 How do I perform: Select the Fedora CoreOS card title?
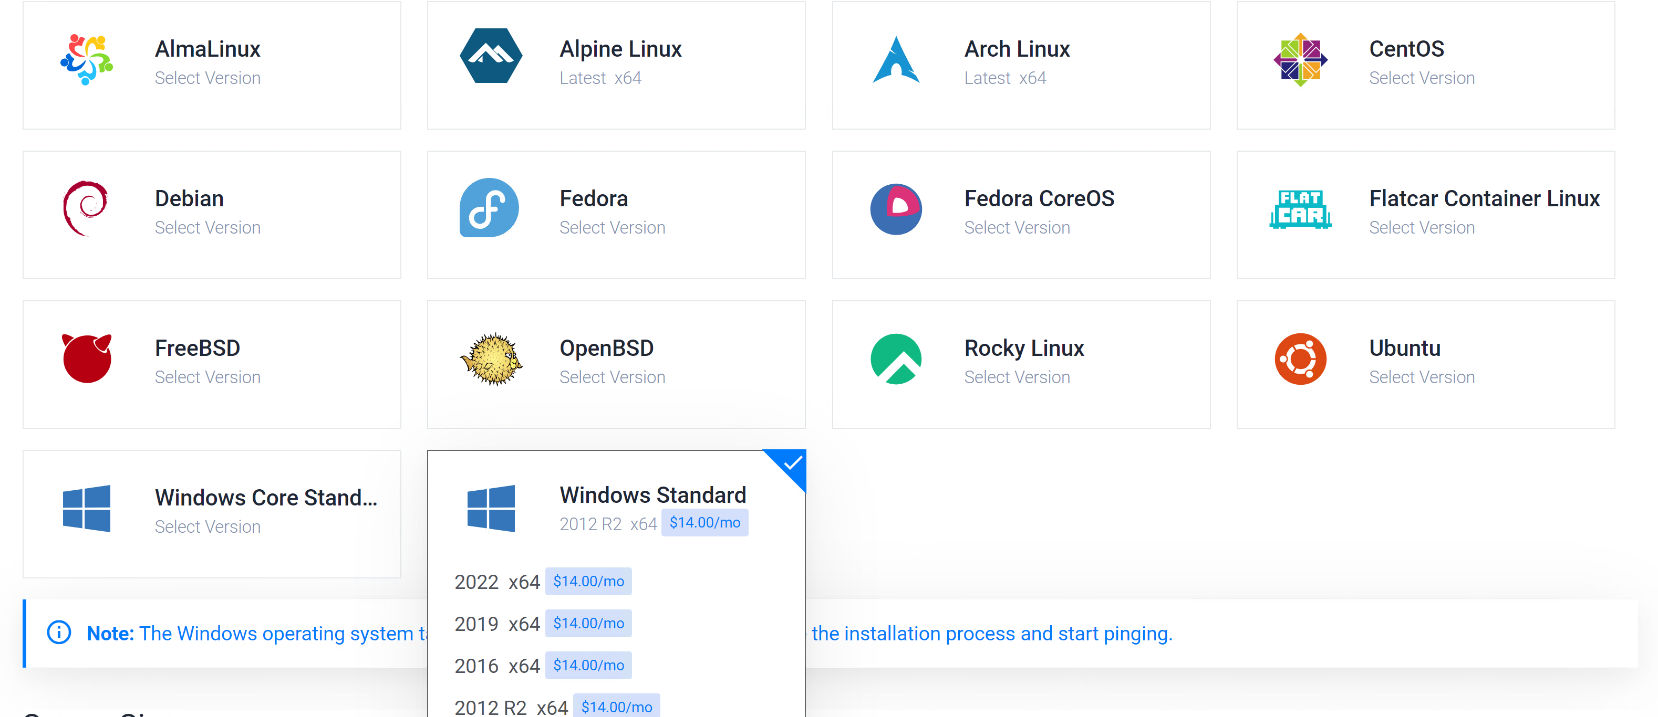1039,199
